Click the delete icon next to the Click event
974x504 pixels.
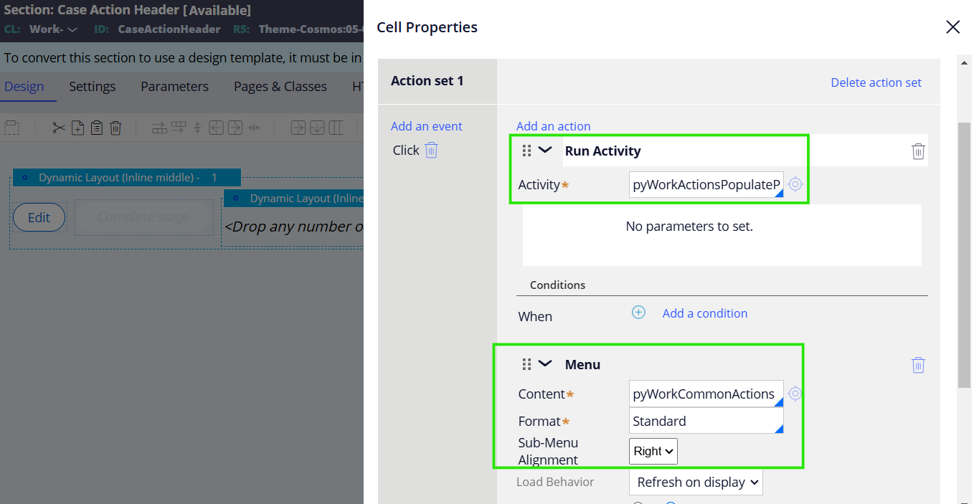(x=431, y=150)
